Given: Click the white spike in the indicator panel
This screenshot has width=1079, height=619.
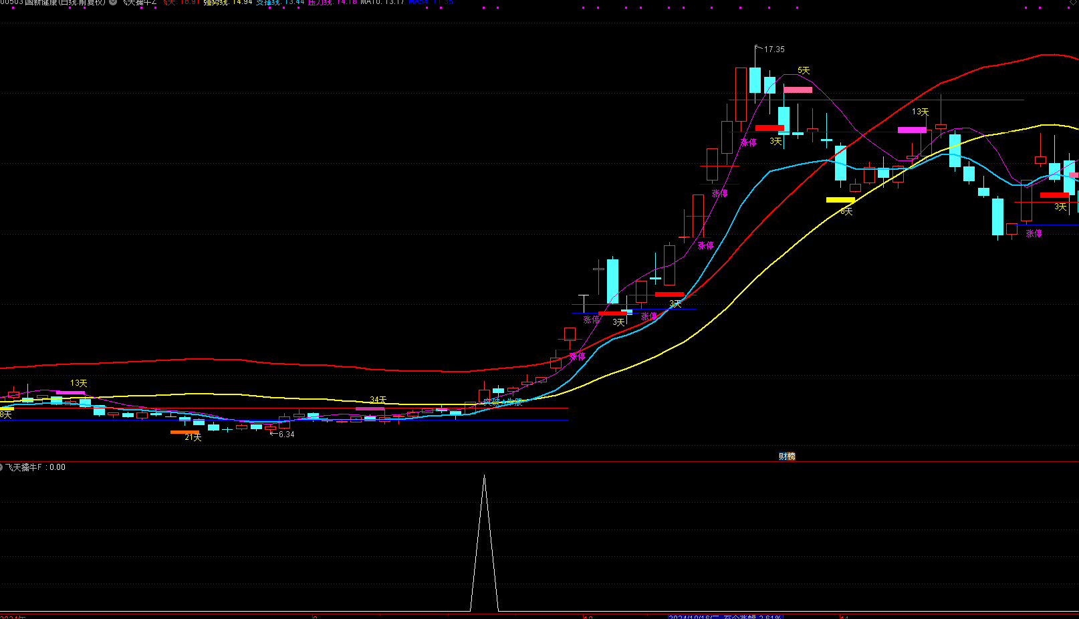Looking at the screenshot, I should pos(485,543).
